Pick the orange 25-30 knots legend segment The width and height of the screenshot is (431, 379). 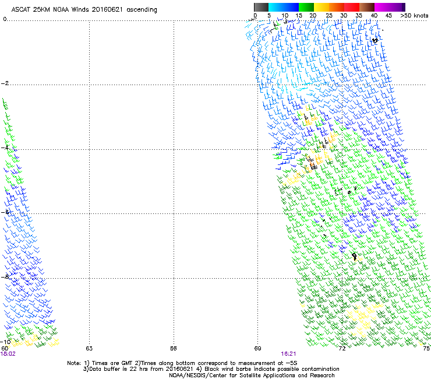coord(337,7)
